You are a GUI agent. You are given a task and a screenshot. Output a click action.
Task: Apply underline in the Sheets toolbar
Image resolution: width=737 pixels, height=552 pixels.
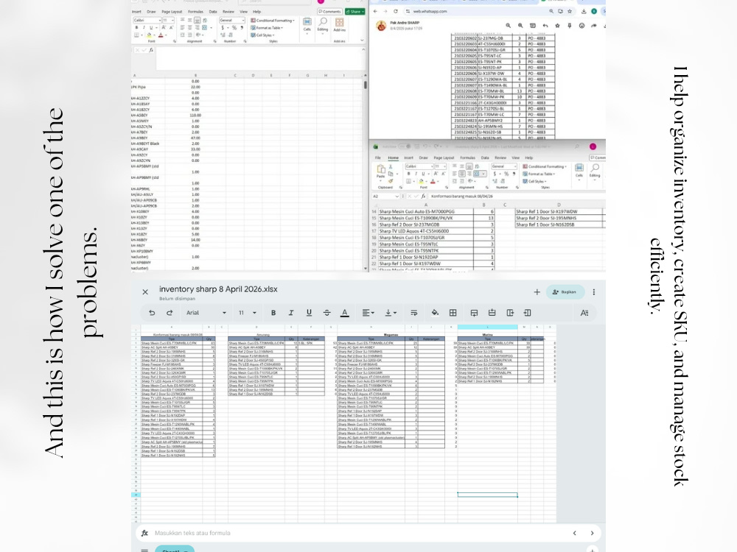click(309, 313)
